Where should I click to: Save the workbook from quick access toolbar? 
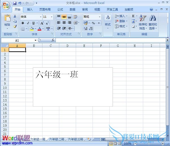(x=15, y=3)
